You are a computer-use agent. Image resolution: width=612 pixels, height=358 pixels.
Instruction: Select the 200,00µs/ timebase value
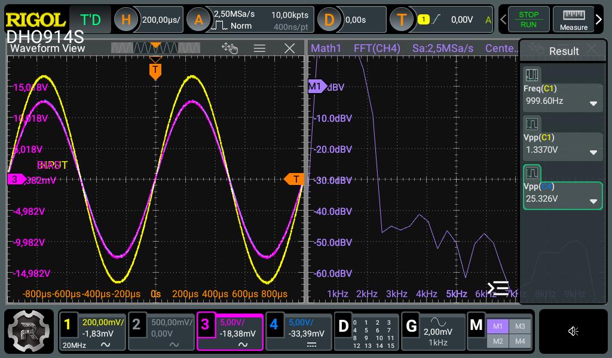(x=161, y=20)
